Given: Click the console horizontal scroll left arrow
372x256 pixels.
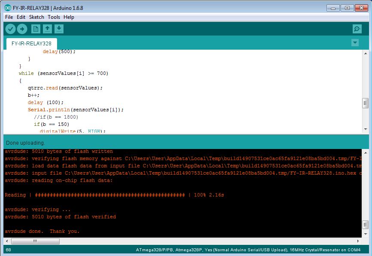Looking at the screenshot, I should tap(7, 241).
